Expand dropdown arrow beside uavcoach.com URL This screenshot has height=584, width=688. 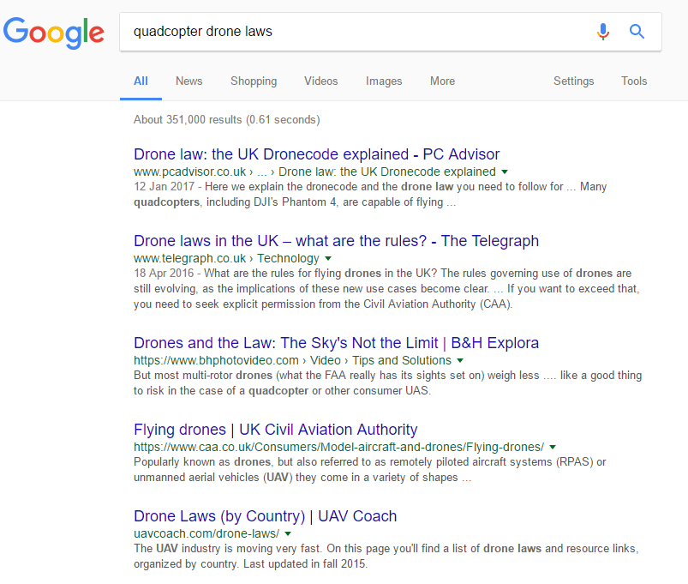pyautogui.click(x=288, y=533)
